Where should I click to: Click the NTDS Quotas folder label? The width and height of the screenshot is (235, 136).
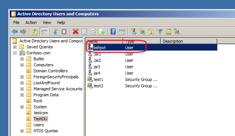[46, 131]
